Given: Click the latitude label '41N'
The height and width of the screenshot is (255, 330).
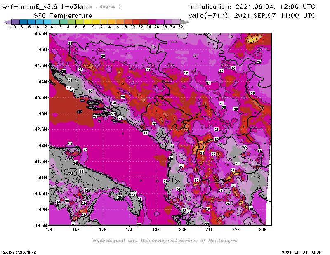Looking at the screenshot, I should [x=43, y=177].
